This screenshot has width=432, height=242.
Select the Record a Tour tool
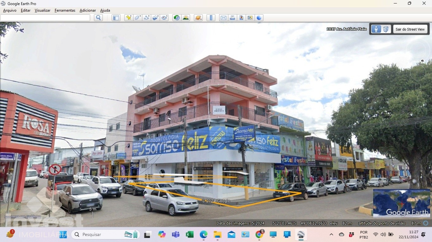[x=164, y=18]
